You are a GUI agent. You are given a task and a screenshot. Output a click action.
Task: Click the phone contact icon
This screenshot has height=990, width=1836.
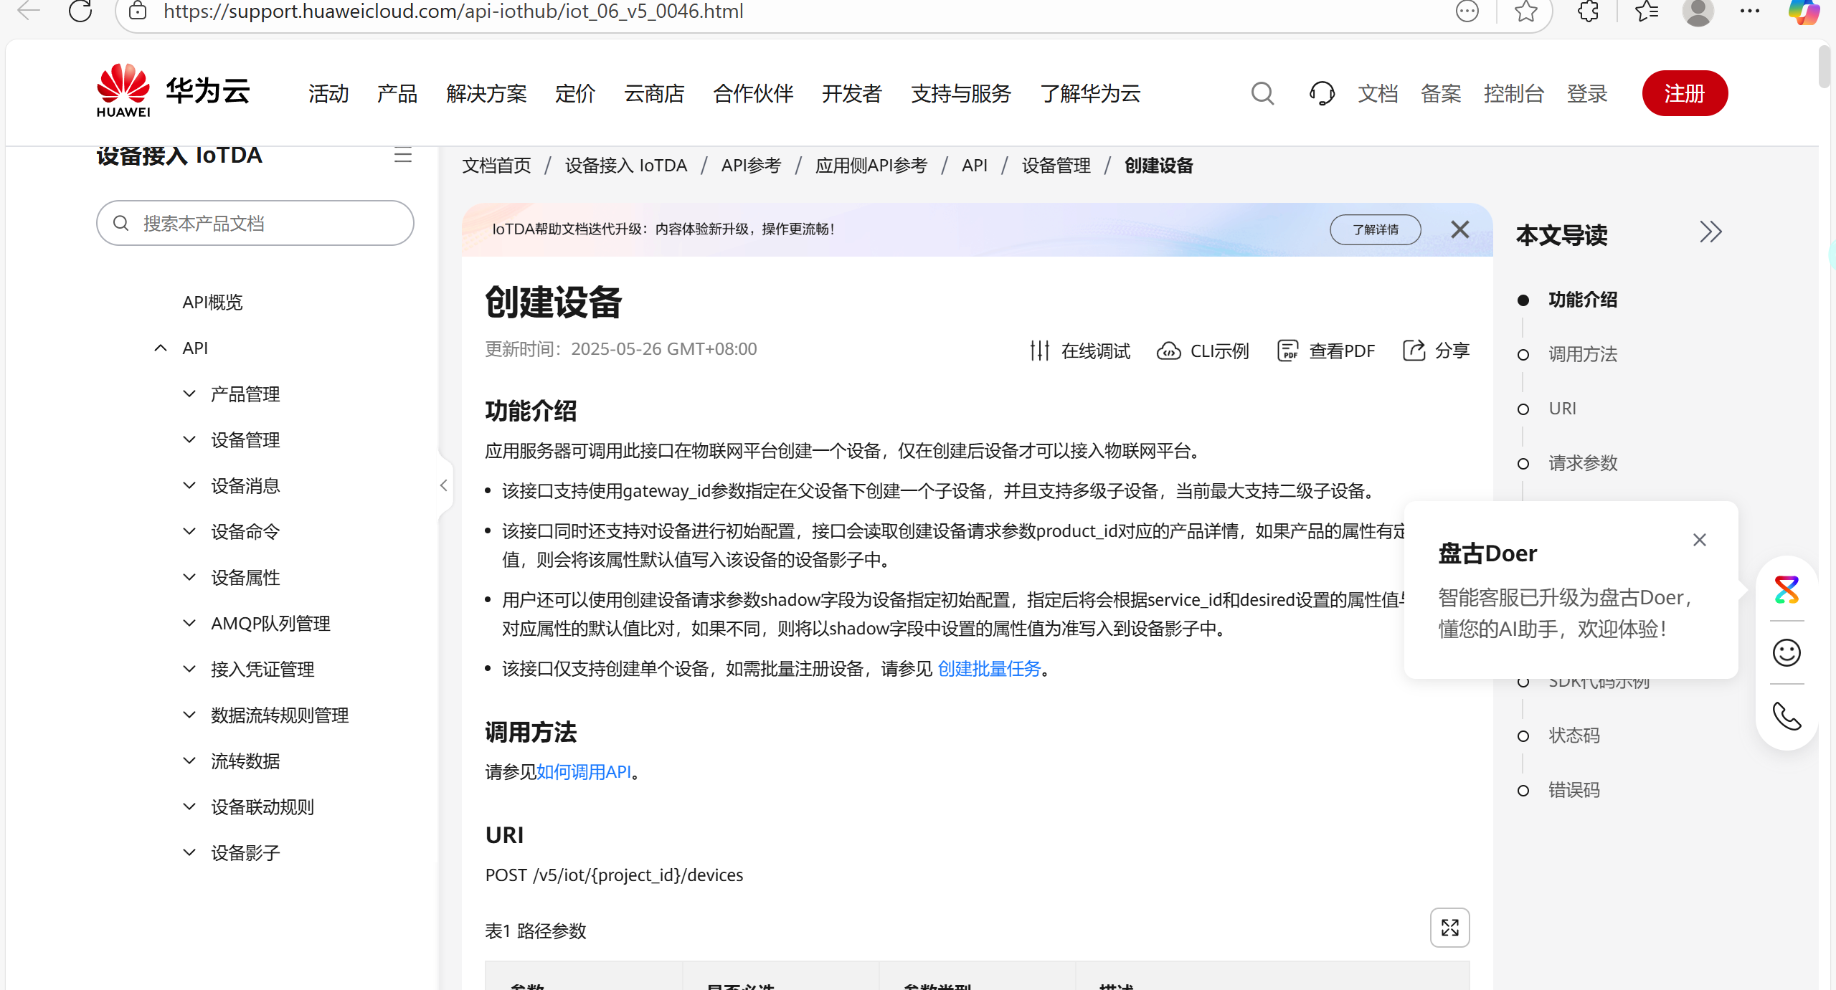click(x=1787, y=715)
